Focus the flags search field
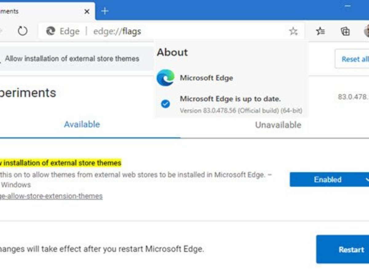Image resolution: width=369 pixels, height=277 pixels. (x=74, y=58)
